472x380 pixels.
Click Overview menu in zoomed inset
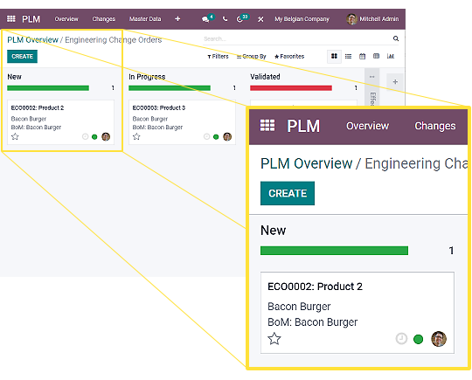[x=367, y=126]
